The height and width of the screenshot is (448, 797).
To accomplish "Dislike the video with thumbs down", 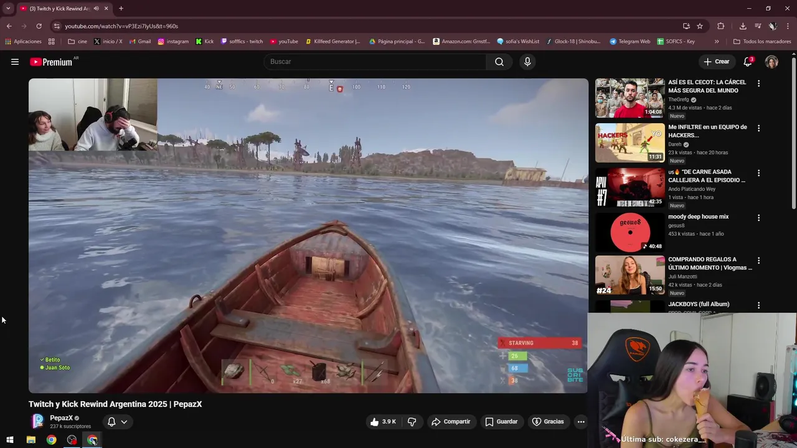I will pyautogui.click(x=412, y=421).
